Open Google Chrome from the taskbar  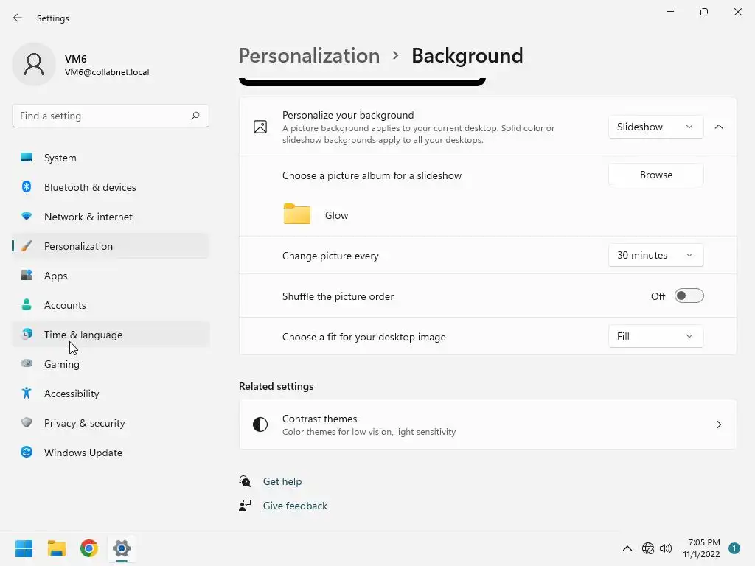pyautogui.click(x=89, y=548)
